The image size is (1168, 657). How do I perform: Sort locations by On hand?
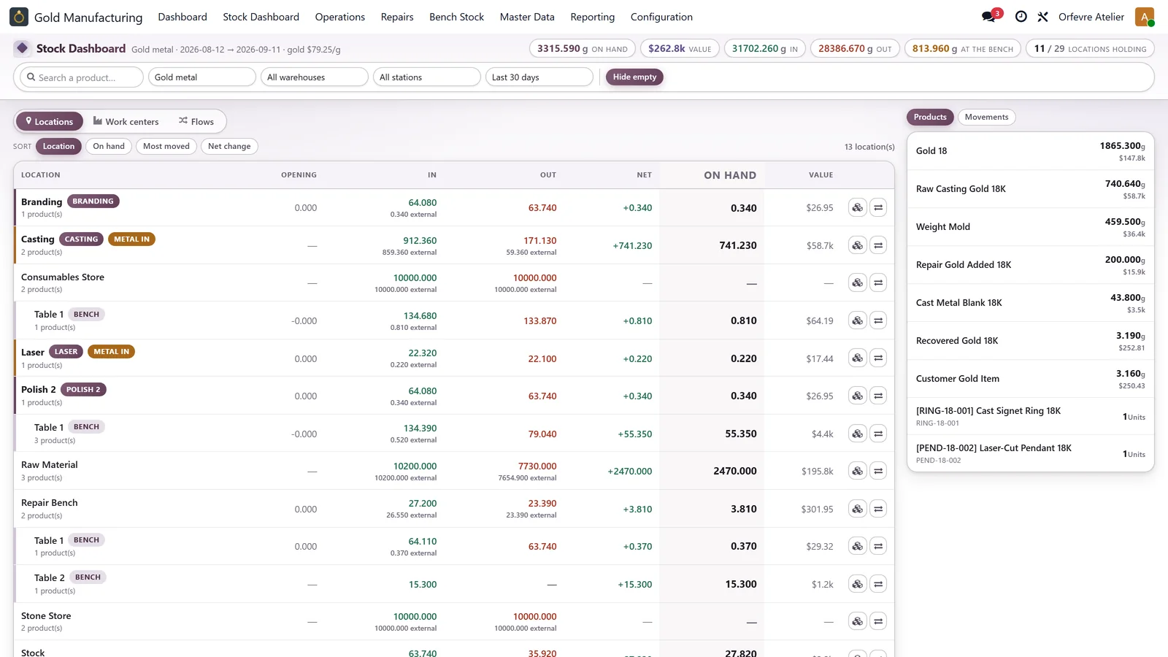point(109,146)
